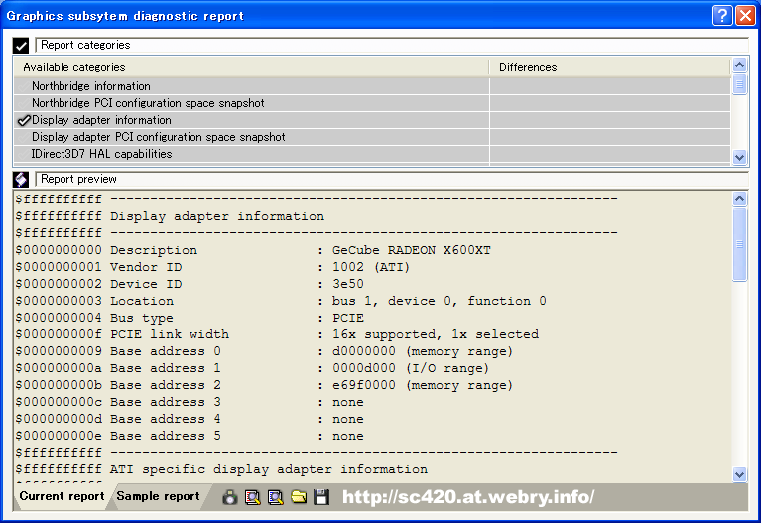Save report using floppy disk icon

click(x=320, y=497)
